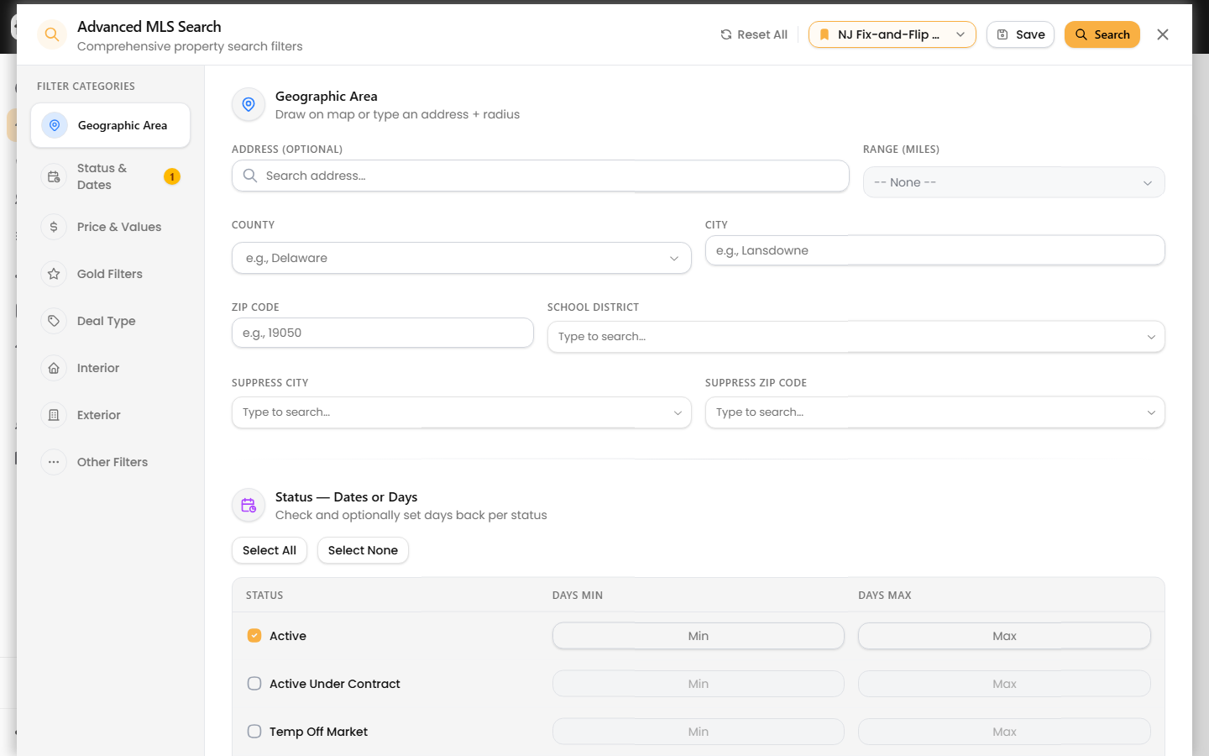Click the Price & Values dollar icon
The width and height of the screenshot is (1209, 756).
tap(54, 227)
